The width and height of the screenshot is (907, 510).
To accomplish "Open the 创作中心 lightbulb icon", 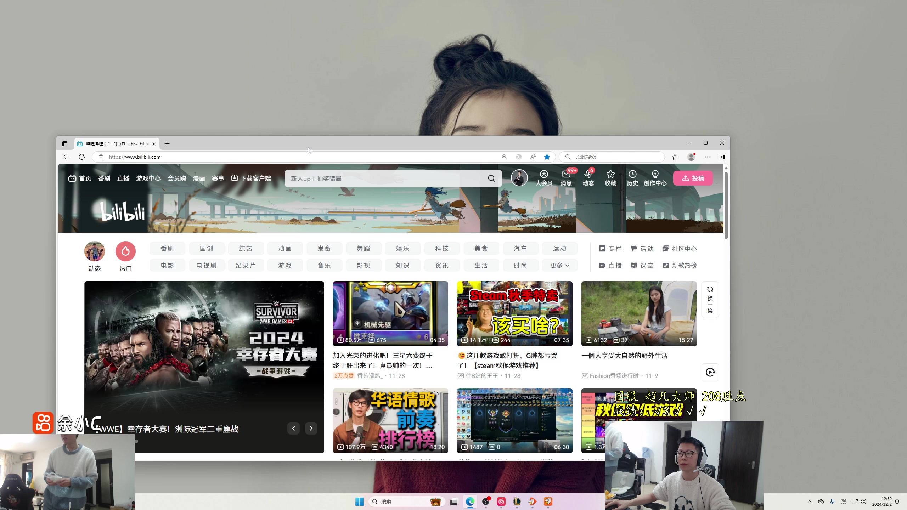I will (x=655, y=178).
